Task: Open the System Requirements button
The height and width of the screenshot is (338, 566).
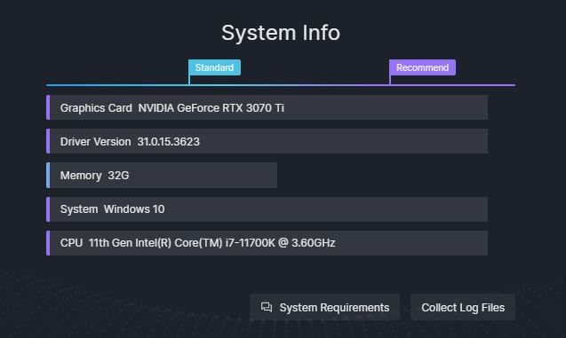Action: [x=324, y=307]
